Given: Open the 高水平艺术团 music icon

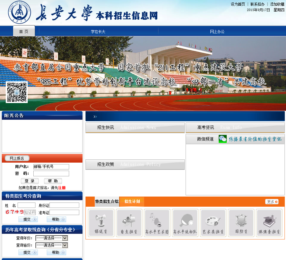Looking at the screenshot, I should pyautogui.click(x=157, y=223).
